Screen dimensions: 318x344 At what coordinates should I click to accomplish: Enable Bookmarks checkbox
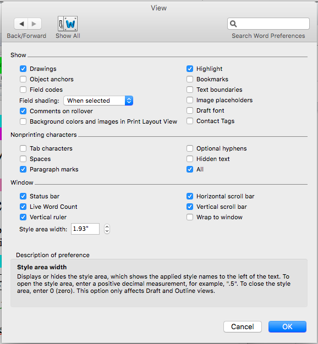(x=190, y=79)
